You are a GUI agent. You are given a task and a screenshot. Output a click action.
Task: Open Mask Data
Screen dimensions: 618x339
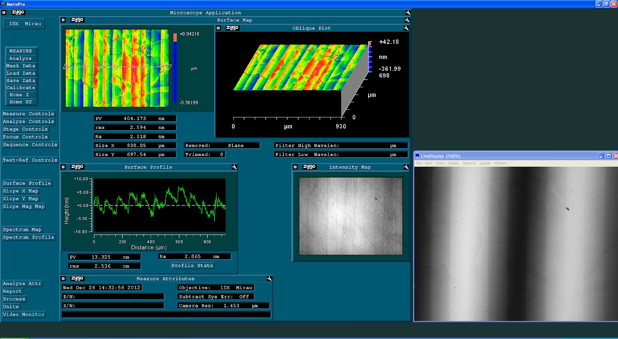pos(21,66)
